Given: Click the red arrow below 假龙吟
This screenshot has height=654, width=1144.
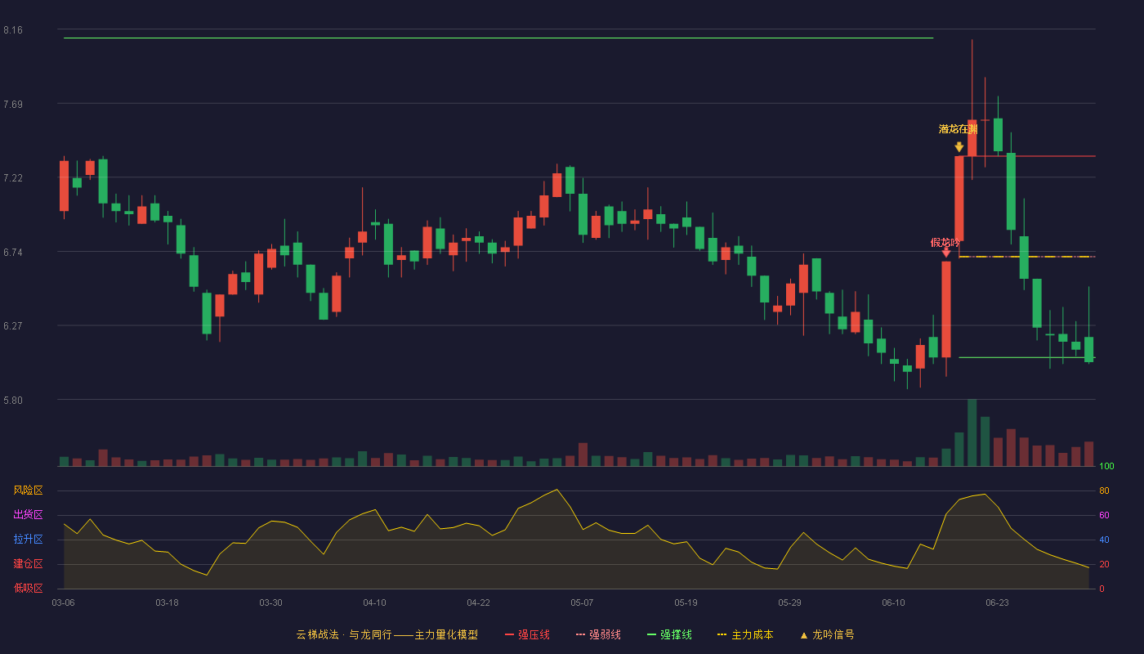Looking at the screenshot, I should (x=945, y=253).
